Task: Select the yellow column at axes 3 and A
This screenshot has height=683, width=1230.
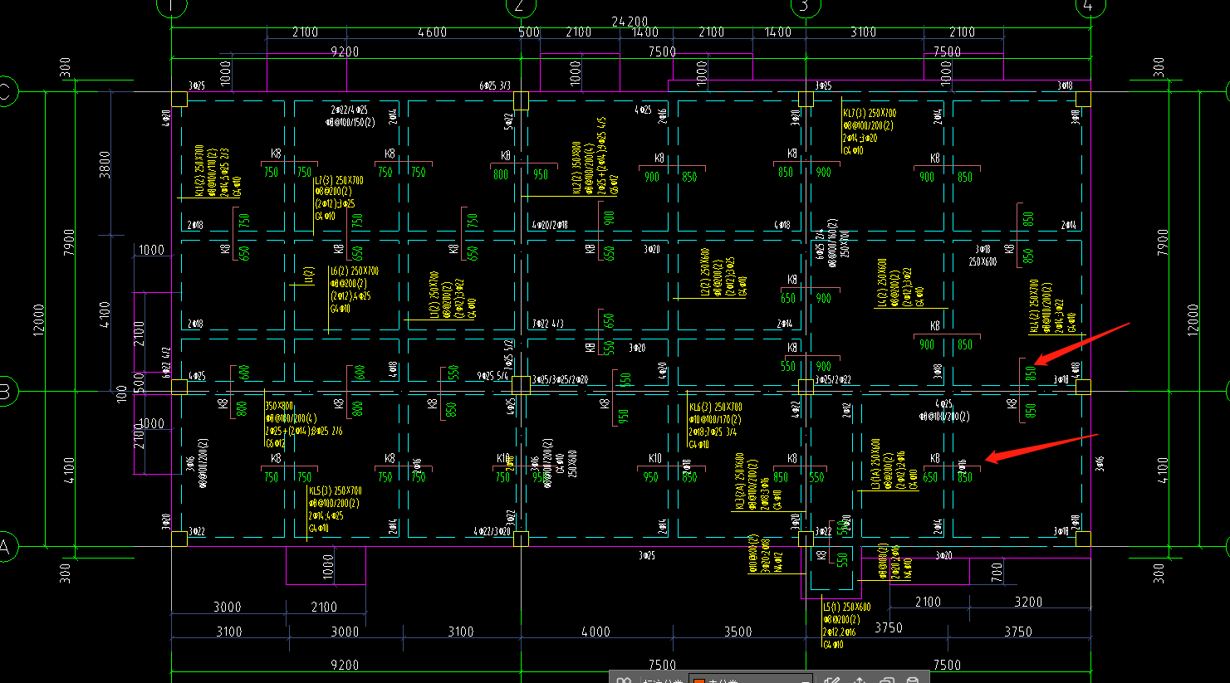Action: pyautogui.click(x=806, y=539)
